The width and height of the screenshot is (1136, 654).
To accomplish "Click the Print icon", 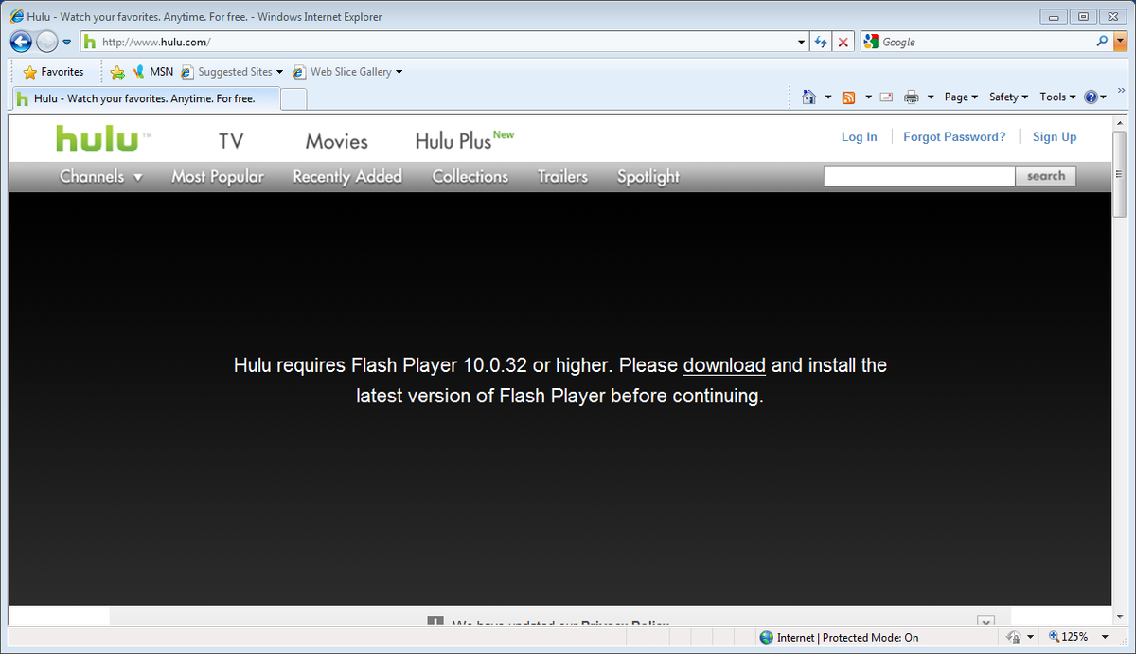I will coord(911,97).
